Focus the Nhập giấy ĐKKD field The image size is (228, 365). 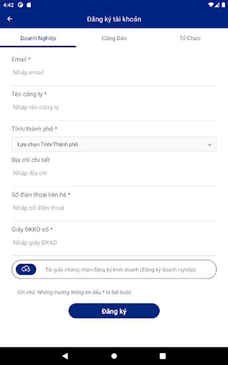114,243
